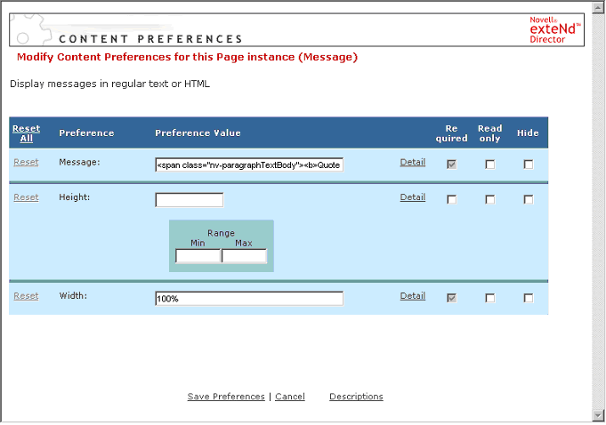
Task: Click the Required column header
Action: tap(451, 133)
